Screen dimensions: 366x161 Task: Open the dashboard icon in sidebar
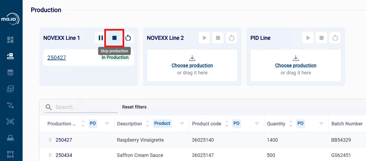(x=10, y=40)
